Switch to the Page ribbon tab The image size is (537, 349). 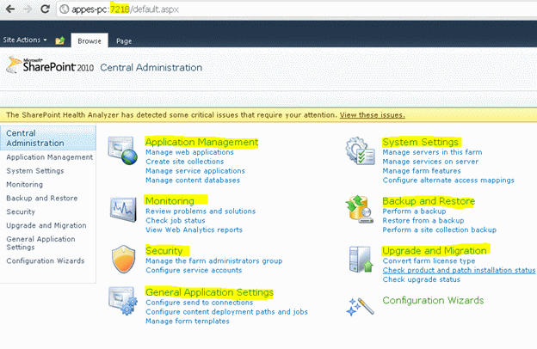point(124,41)
